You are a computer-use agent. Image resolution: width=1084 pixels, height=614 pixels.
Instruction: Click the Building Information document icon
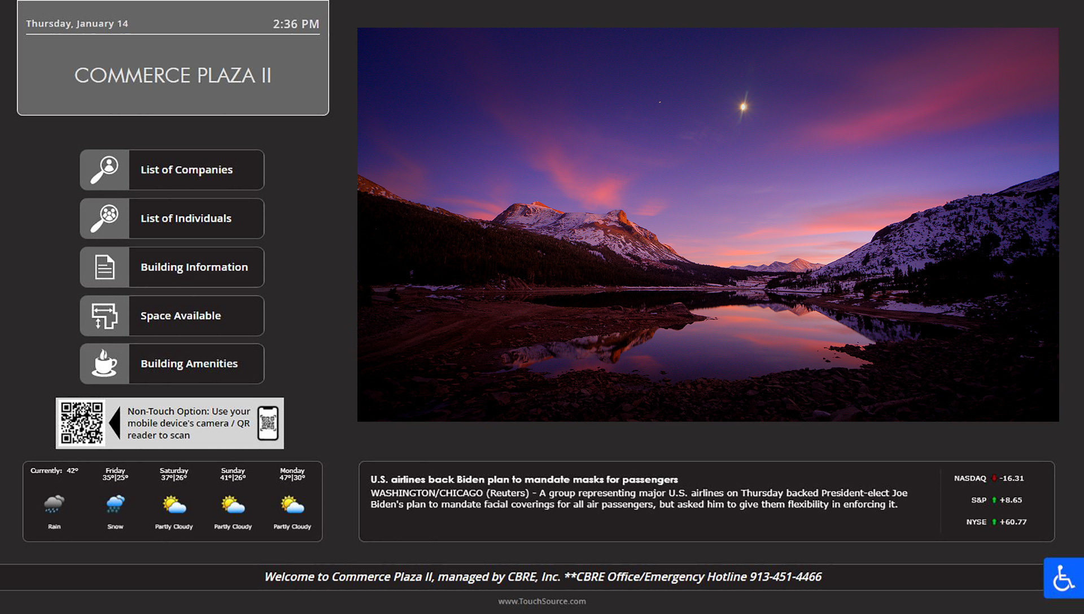point(104,267)
